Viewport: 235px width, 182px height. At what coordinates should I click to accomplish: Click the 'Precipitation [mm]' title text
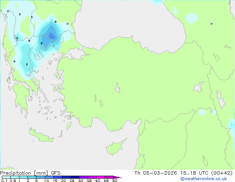pos(24,173)
